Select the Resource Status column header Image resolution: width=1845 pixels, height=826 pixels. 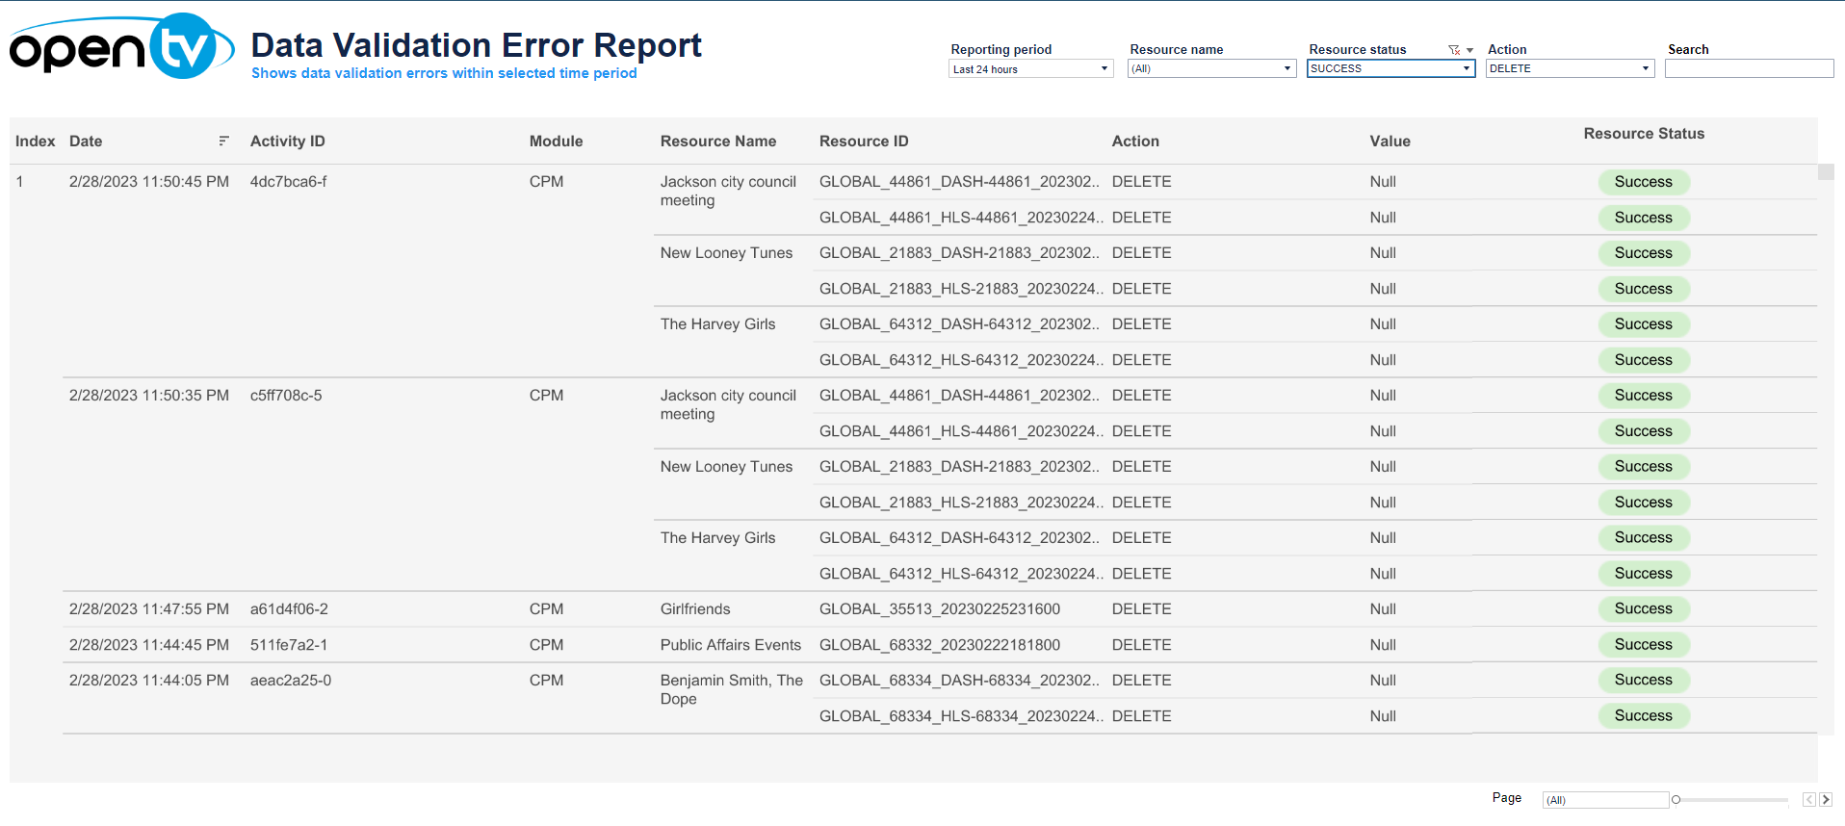1644,134
